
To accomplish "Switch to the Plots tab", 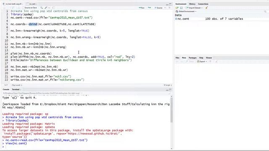I will 184,58.
